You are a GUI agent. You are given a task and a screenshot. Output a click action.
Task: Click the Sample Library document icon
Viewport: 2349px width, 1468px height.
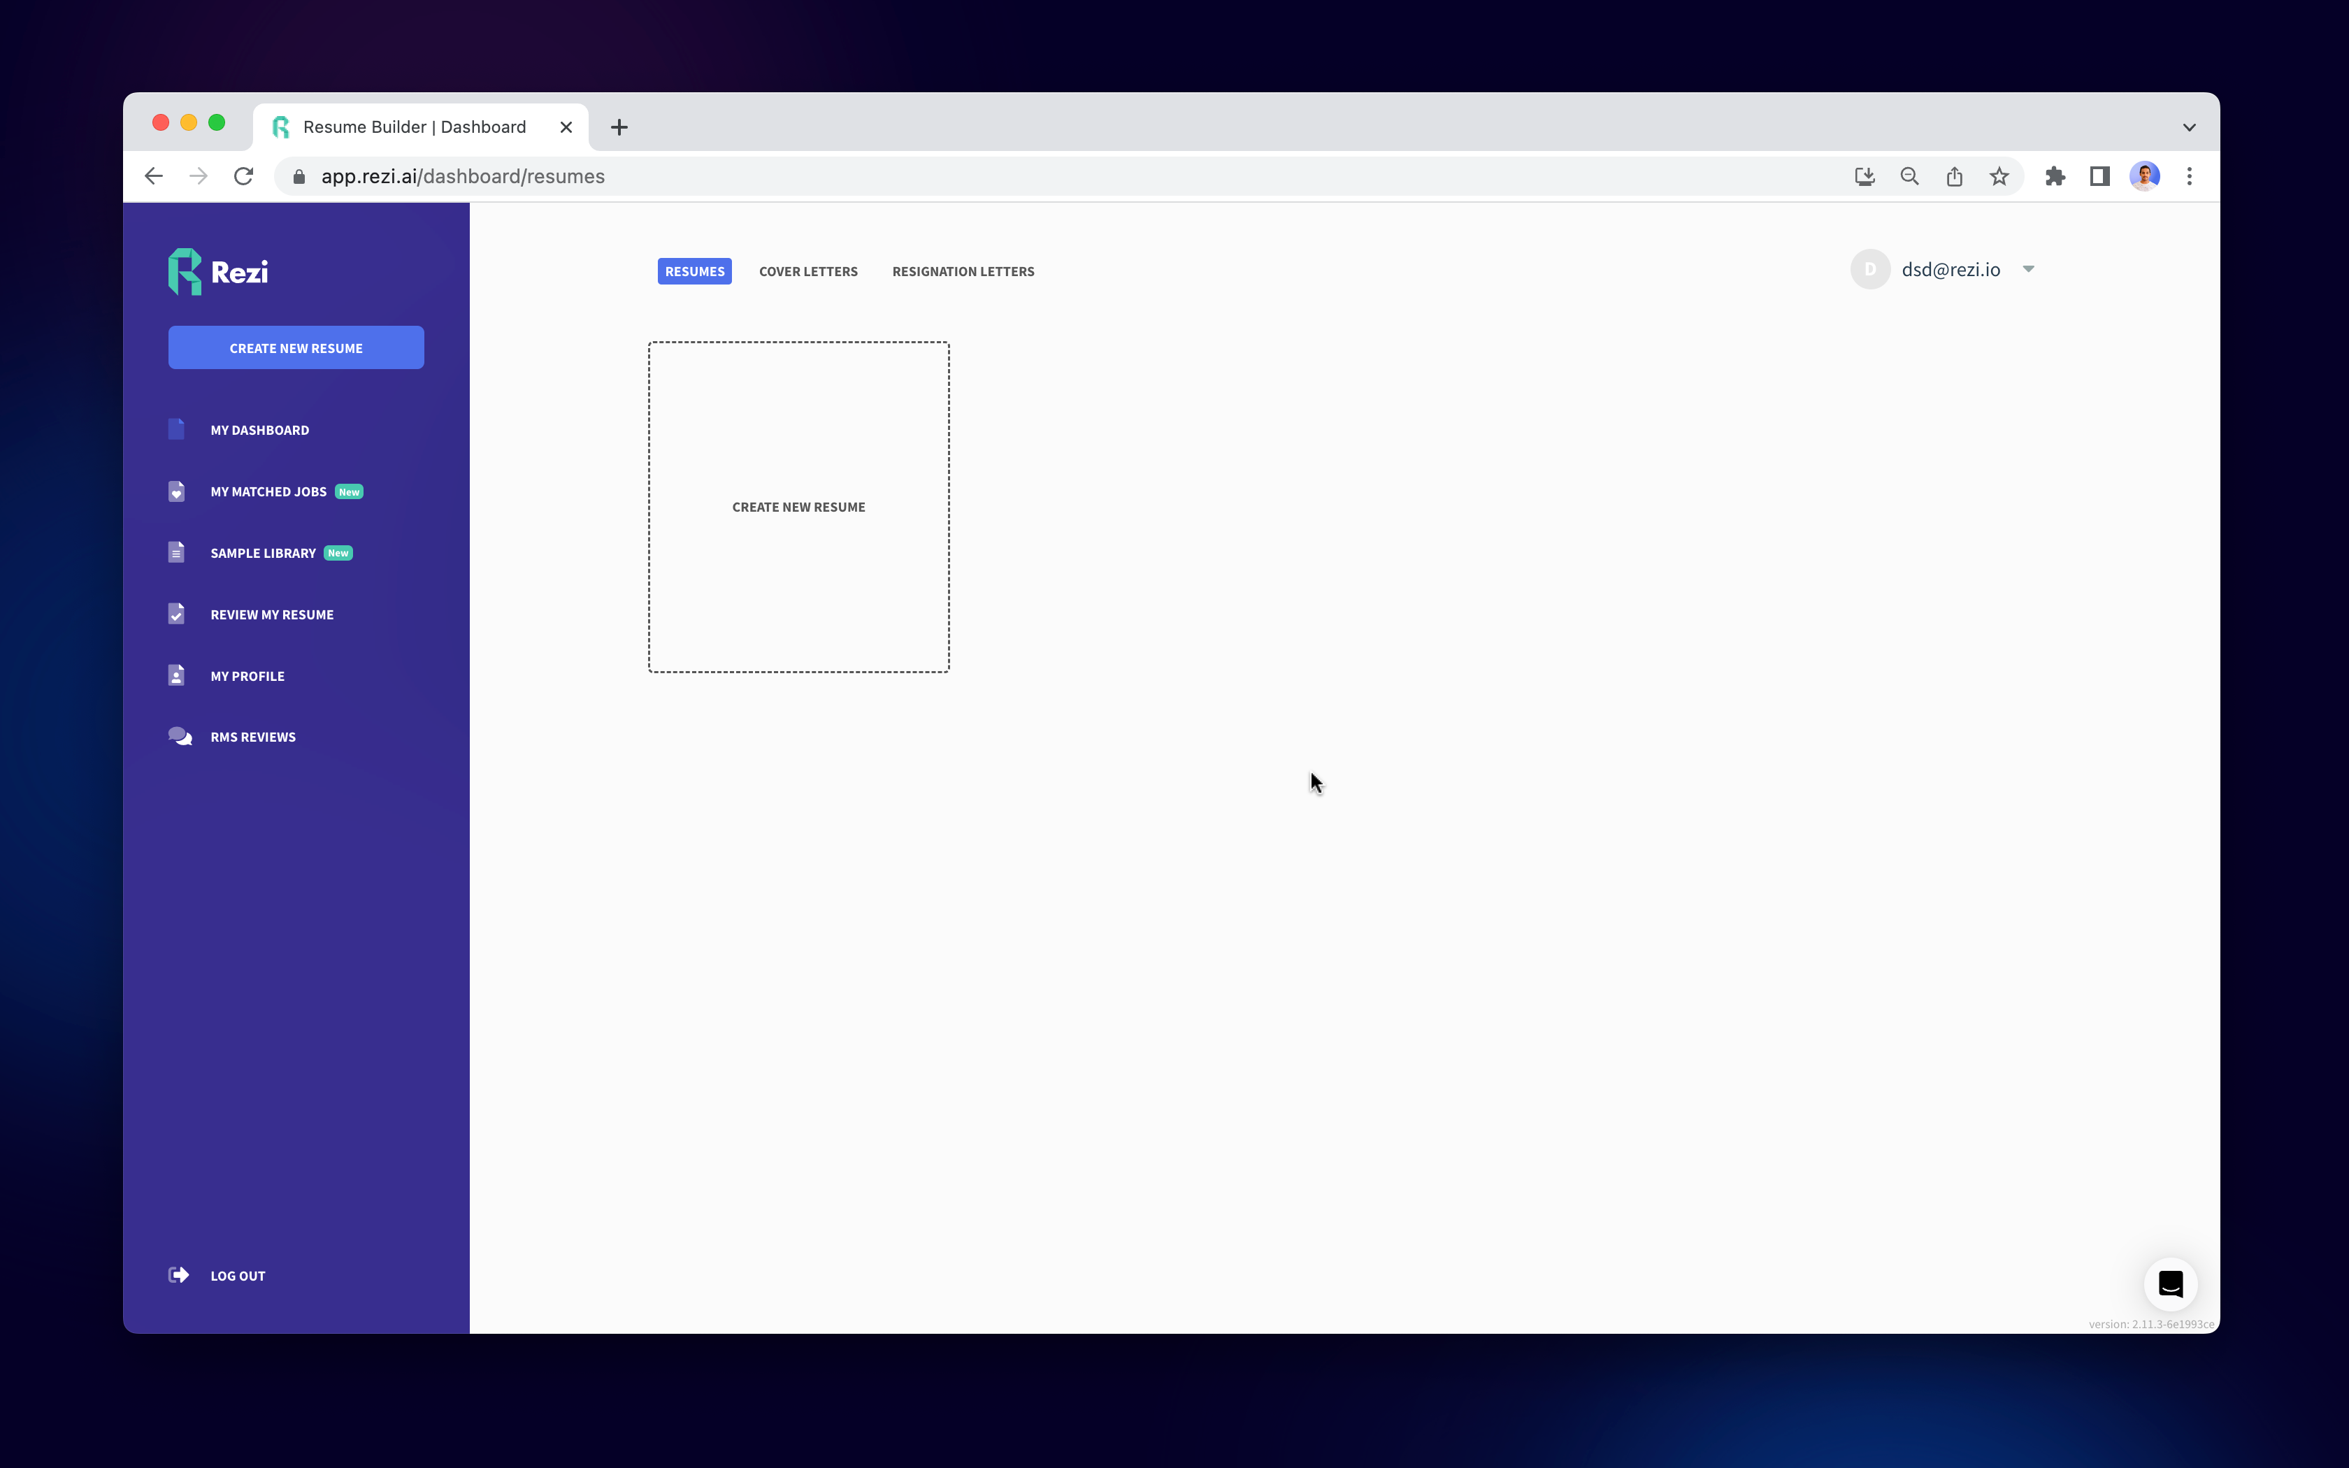pyautogui.click(x=177, y=552)
